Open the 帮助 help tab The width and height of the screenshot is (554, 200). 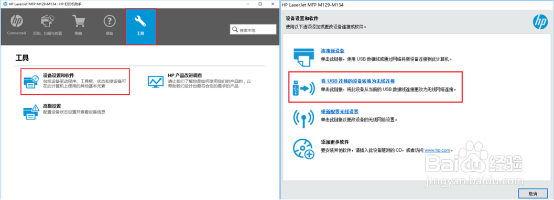pyautogui.click(x=110, y=25)
